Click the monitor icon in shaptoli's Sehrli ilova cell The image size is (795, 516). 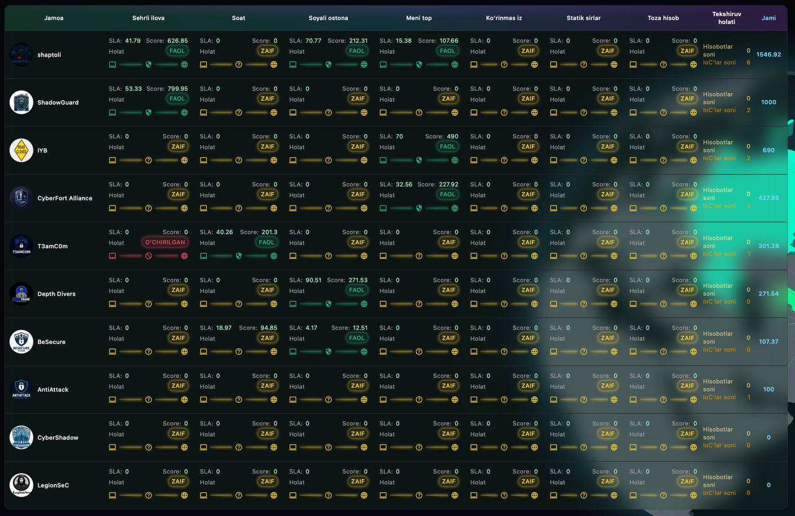pyautogui.click(x=112, y=64)
